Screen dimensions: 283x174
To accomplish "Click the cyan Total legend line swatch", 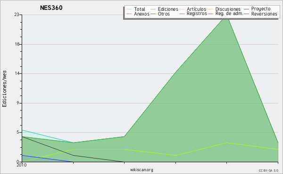I will point(129,9).
